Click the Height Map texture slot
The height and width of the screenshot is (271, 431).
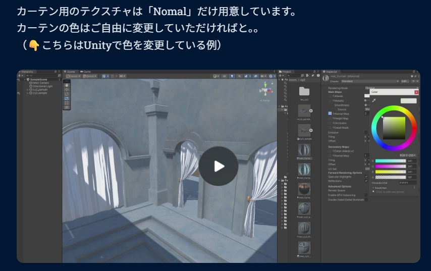330,119
